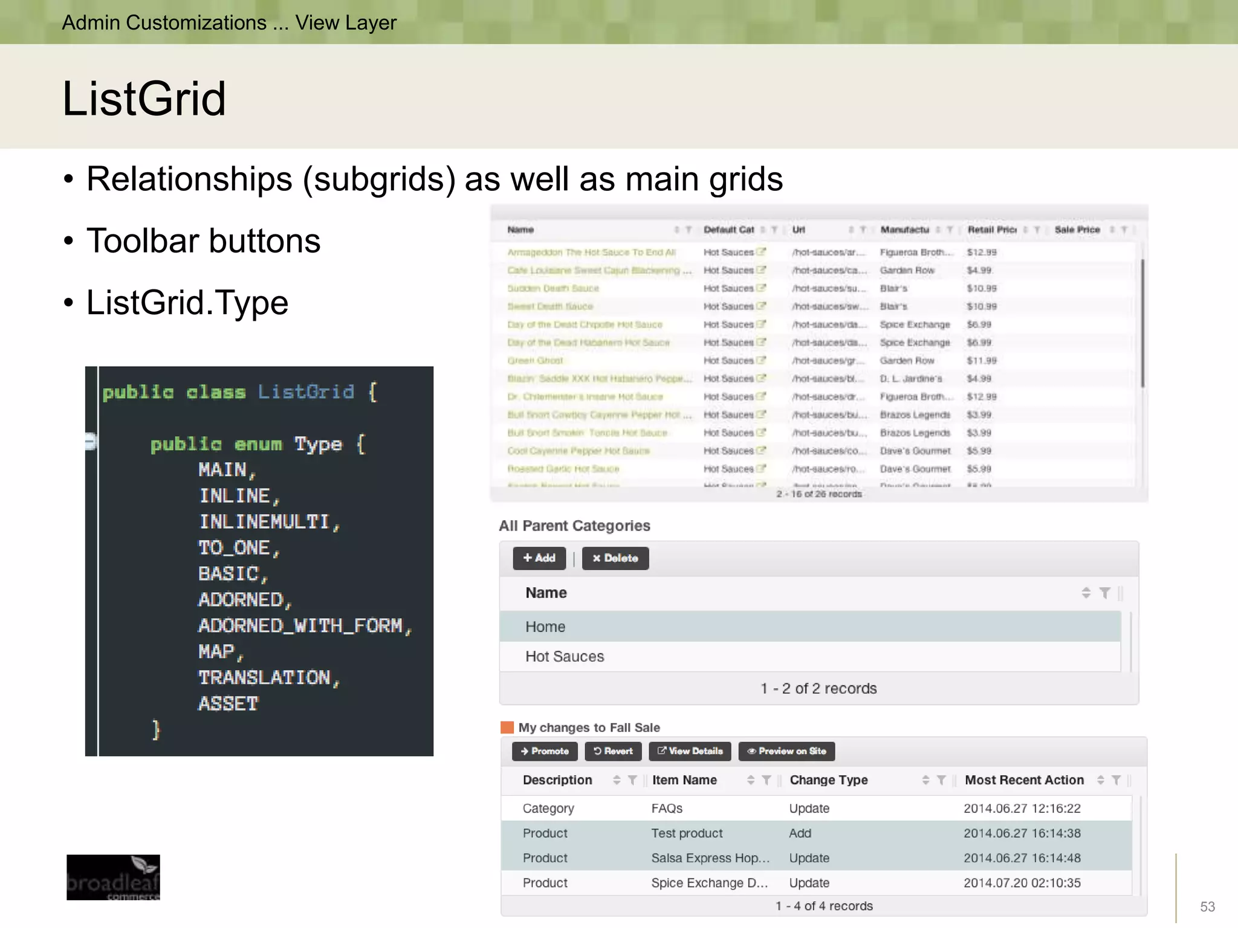Sort by Most Recent Action column
This screenshot has height=928, width=1238.
coord(1101,780)
